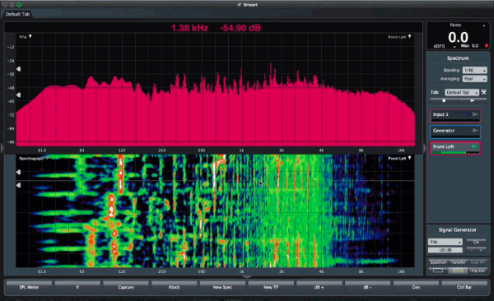
Task: Open the Banding dropdown showing 1/48
Action: coord(474,70)
